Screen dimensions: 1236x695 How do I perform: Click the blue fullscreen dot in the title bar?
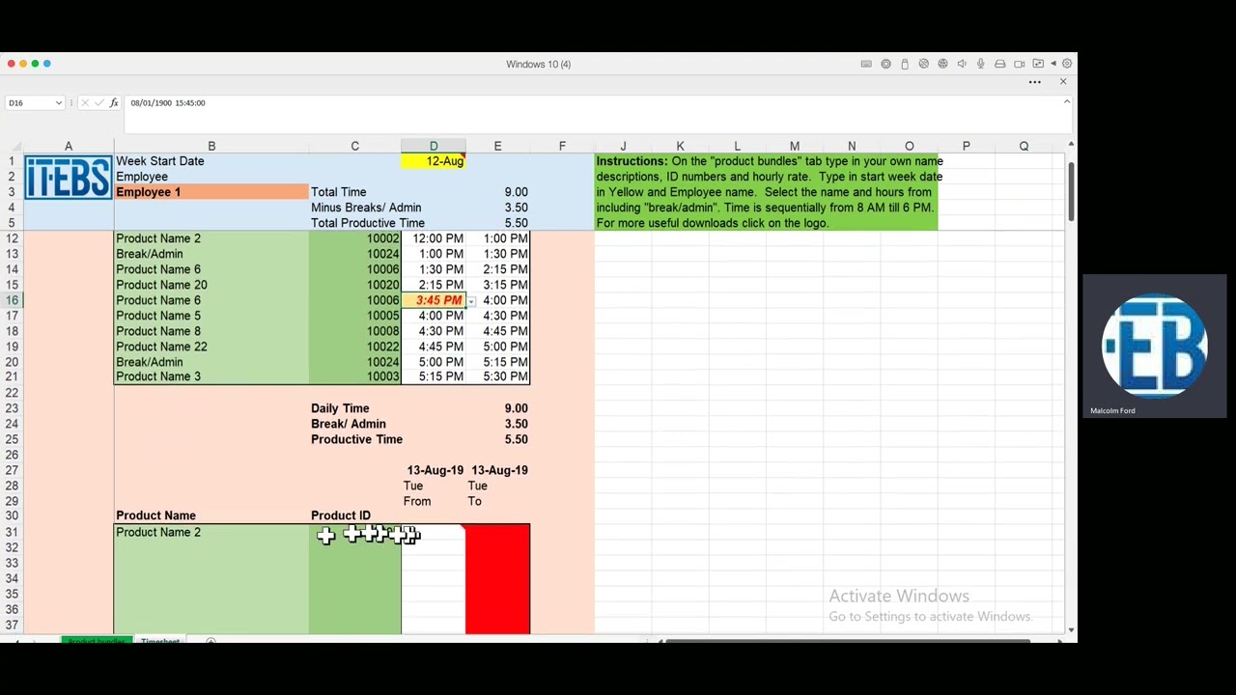pos(46,64)
